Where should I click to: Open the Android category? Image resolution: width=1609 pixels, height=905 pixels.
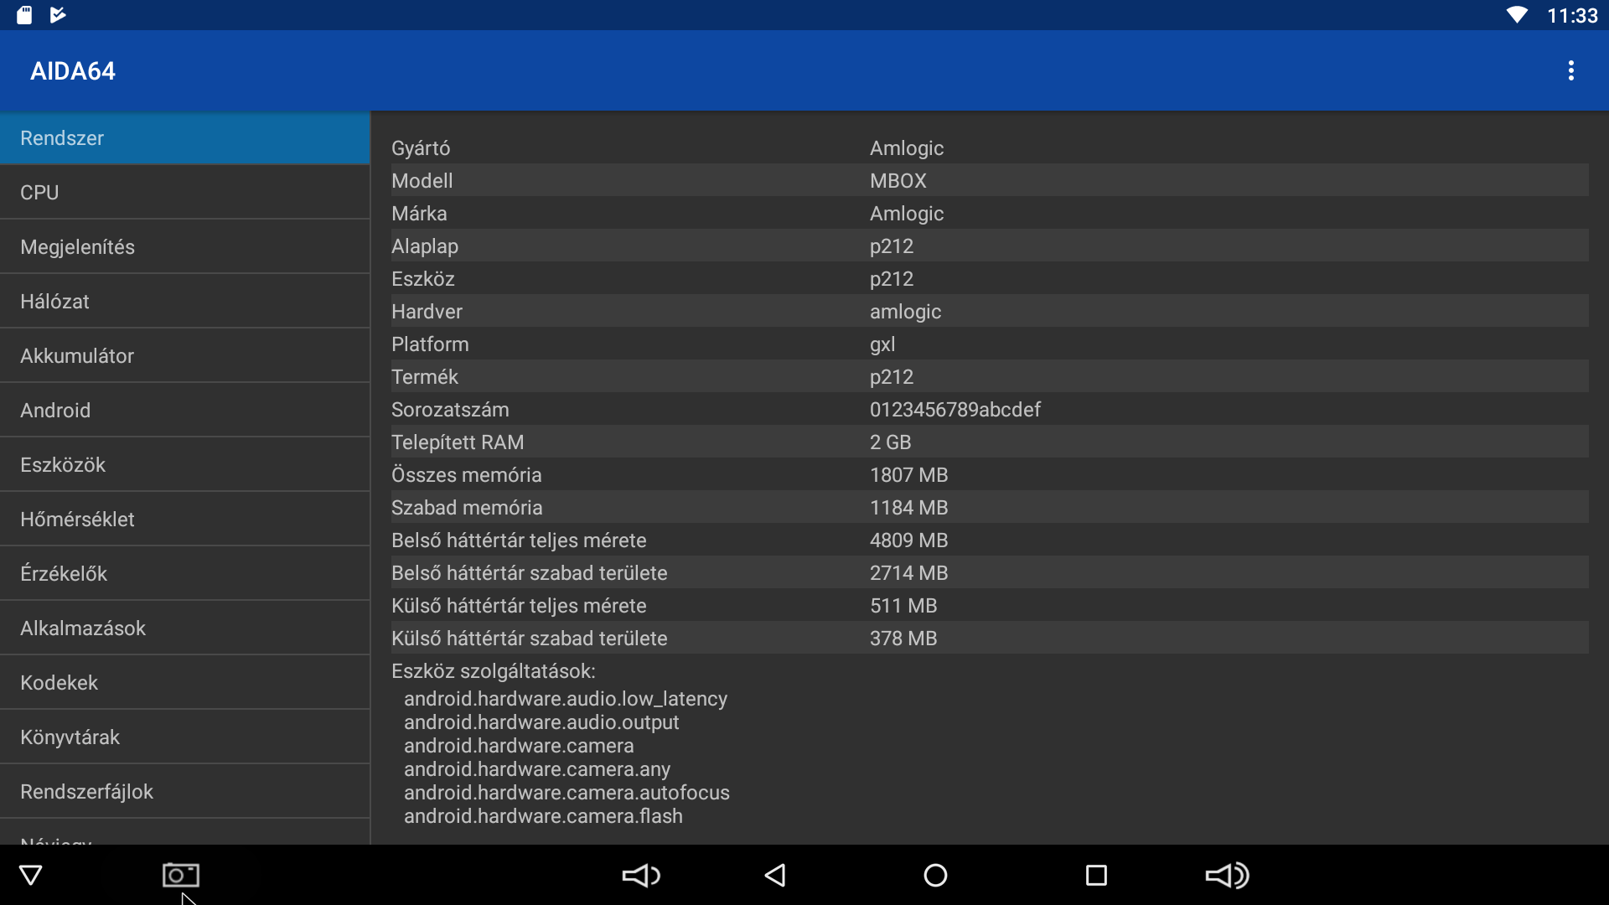[x=185, y=411]
